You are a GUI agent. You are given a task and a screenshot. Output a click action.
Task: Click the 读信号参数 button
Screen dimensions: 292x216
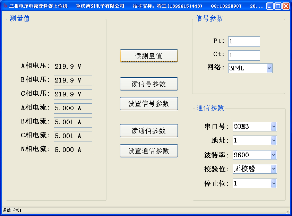pyautogui.click(x=148, y=84)
